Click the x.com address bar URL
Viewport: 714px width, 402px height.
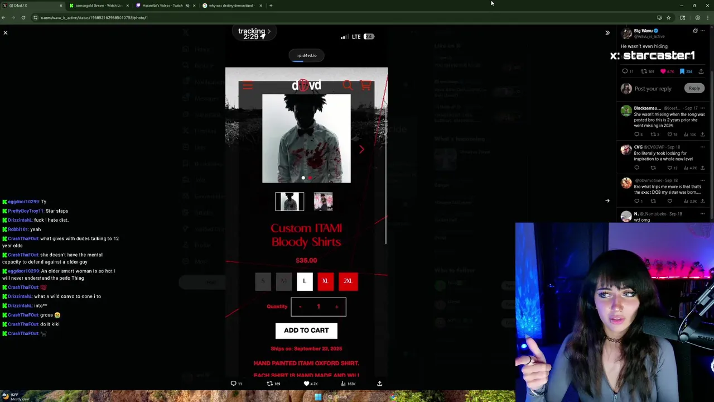[x=94, y=18]
